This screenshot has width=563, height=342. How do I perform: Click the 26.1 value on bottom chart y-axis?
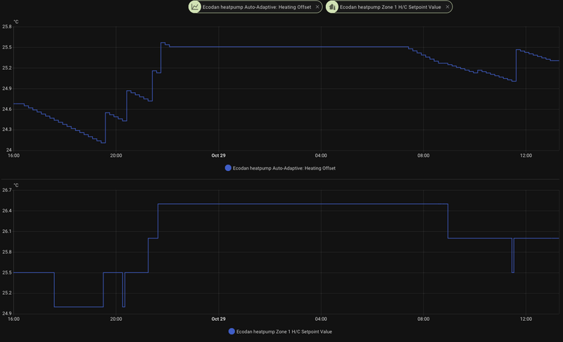7,232
